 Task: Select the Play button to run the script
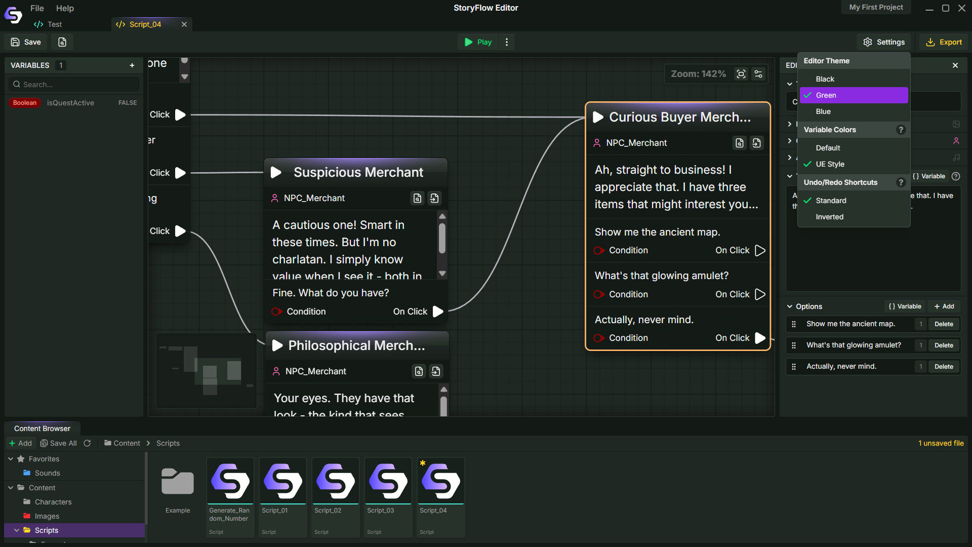pos(476,42)
